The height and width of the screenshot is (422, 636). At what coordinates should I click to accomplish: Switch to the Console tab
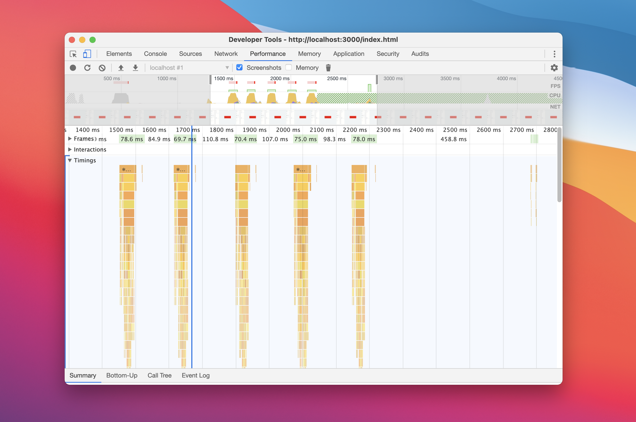(155, 54)
